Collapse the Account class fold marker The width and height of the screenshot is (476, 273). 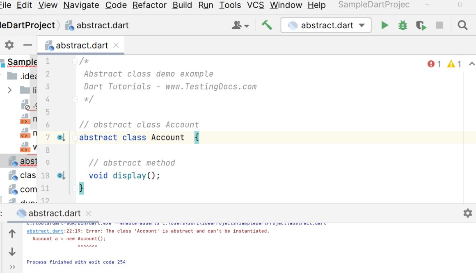point(75,138)
